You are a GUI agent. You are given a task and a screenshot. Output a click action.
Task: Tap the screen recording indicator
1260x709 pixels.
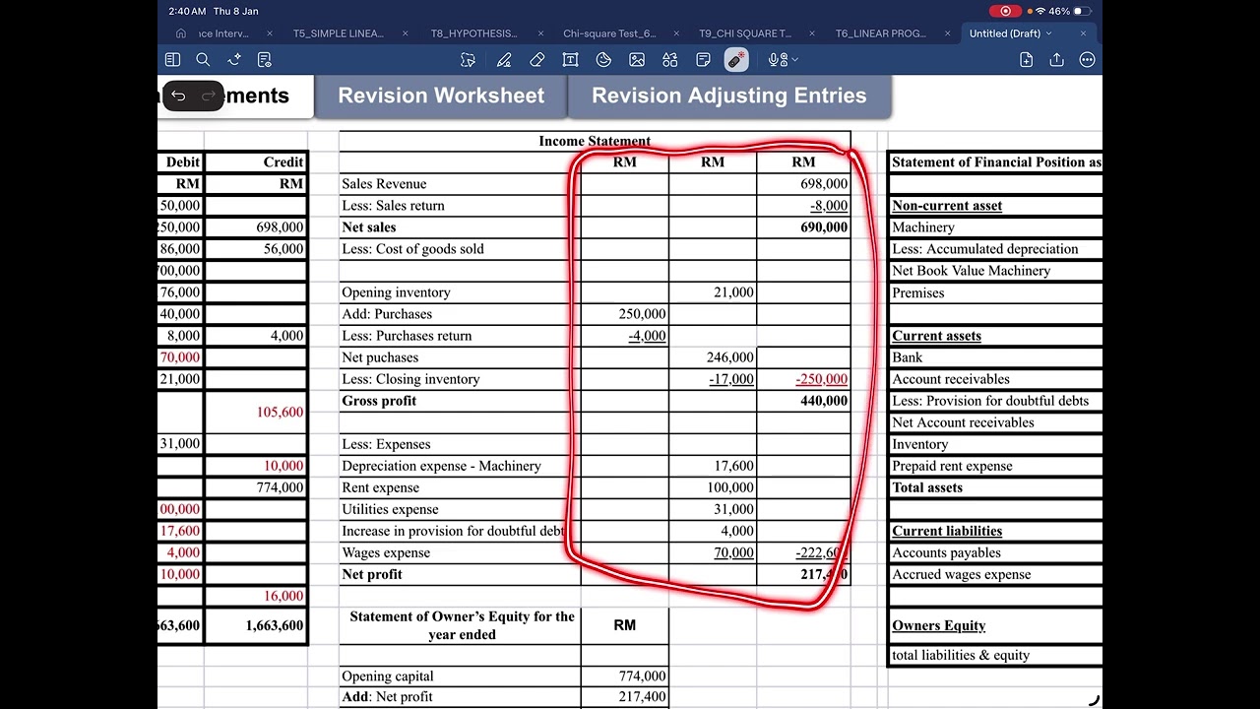(x=1005, y=11)
